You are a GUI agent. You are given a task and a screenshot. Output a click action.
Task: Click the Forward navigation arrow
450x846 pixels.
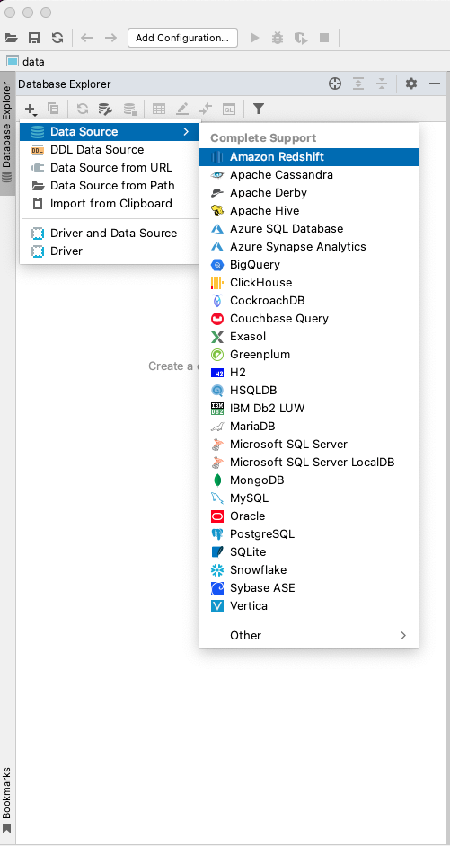click(x=110, y=38)
